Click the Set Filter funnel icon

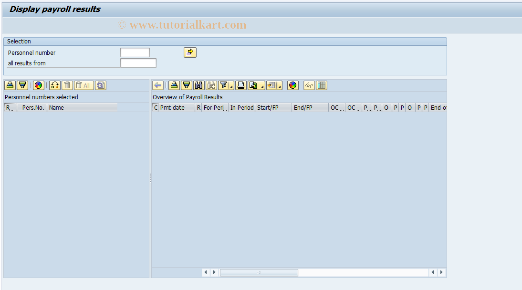pos(223,85)
